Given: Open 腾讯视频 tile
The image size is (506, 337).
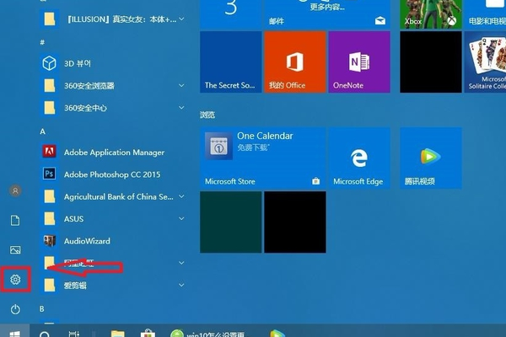Looking at the screenshot, I should point(431,158).
